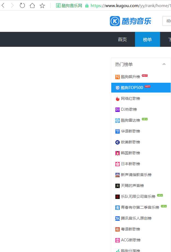171x252 pixels.
Task: Click HOT badge beside 酷狗飙升榜
Action: point(145,76)
